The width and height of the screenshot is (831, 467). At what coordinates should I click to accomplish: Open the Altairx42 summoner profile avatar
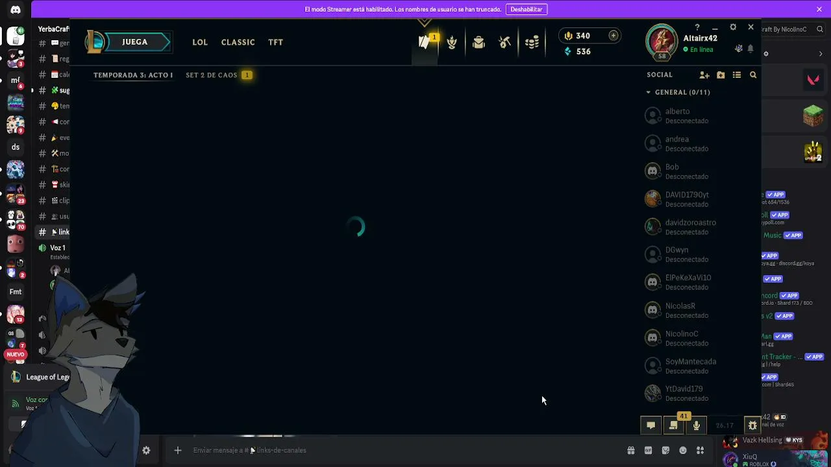(x=662, y=41)
